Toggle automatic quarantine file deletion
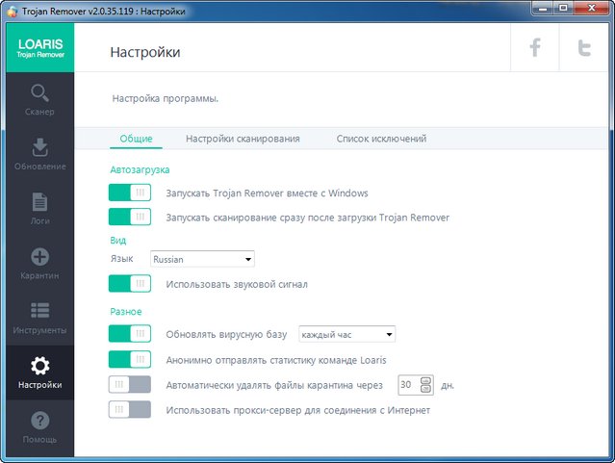Image resolution: width=615 pixels, height=463 pixels. click(x=130, y=385)
